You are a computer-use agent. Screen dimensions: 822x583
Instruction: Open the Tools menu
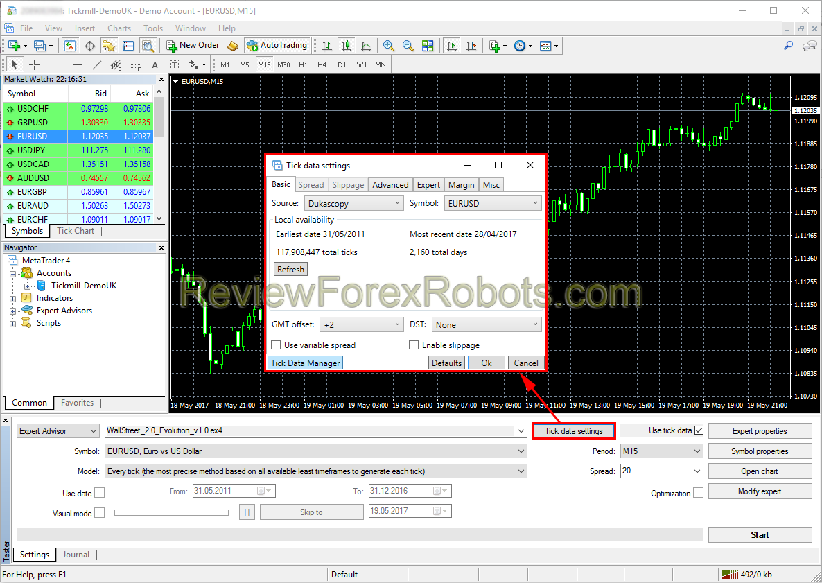(153, 28)
